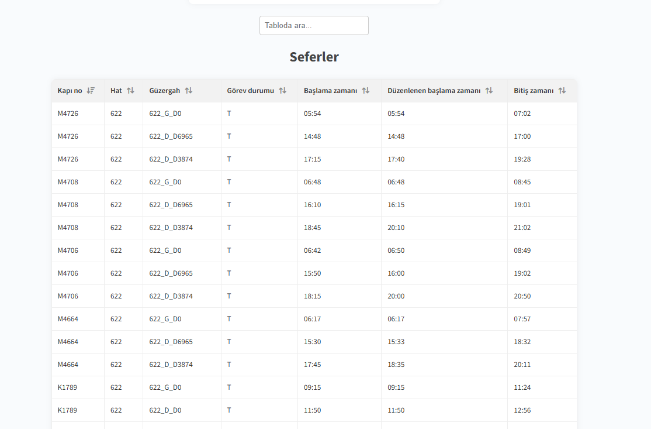Click the Kapı no column header text

[70, 91]
